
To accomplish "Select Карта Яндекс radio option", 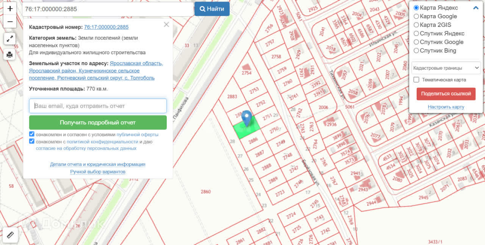I will 416,8.
